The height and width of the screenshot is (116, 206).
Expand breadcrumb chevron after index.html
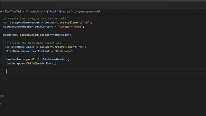pos(44,12)
